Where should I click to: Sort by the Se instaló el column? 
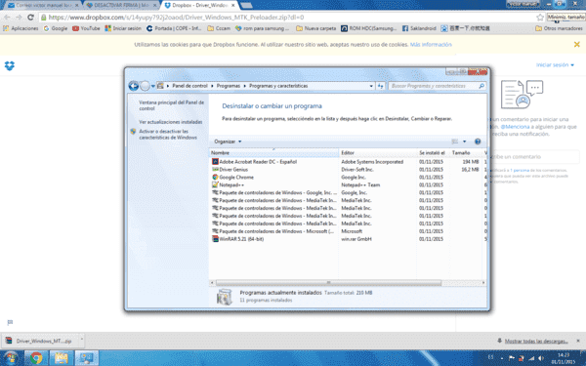[433, 153]
